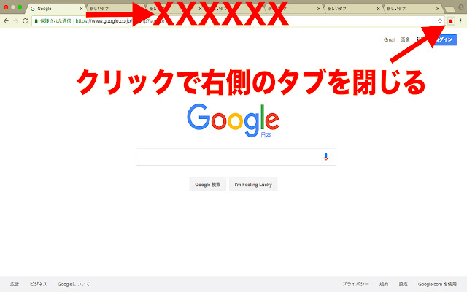Click the green macOS fullscreen window button
The width and height of the screenshot is (467, 292).
(x=20, y=7)
